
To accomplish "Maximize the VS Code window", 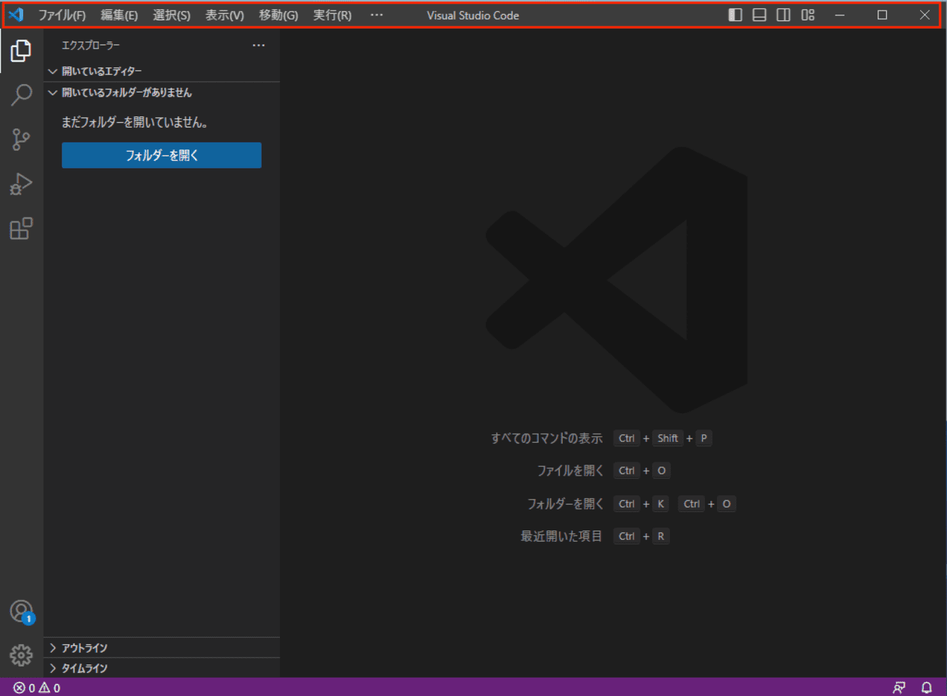I will pyautogui.click(x=882, y=15).
